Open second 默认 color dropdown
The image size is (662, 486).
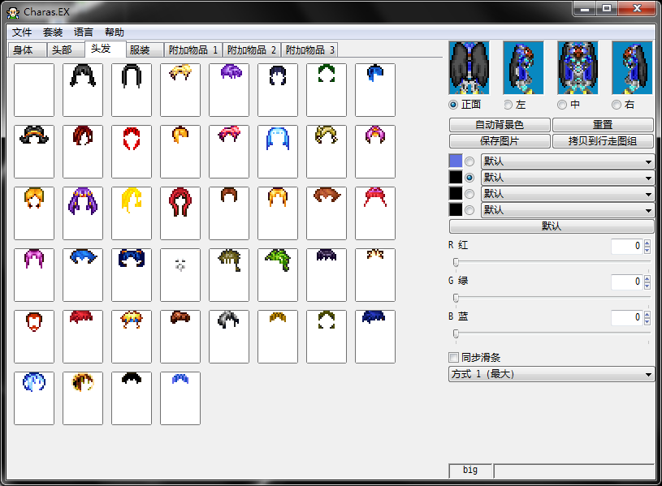(568, 178)
